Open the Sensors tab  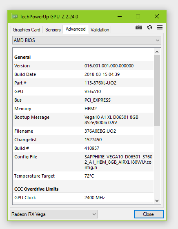coord(53,30)
